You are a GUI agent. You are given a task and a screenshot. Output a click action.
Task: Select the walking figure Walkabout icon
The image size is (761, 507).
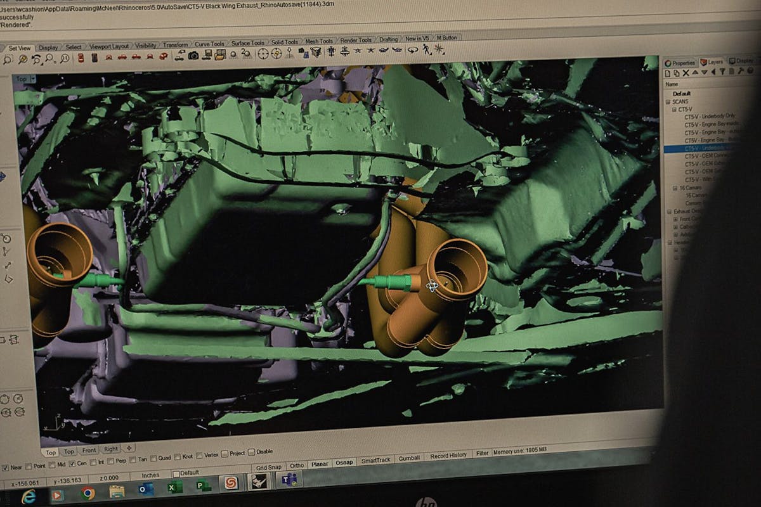(426, 49)
